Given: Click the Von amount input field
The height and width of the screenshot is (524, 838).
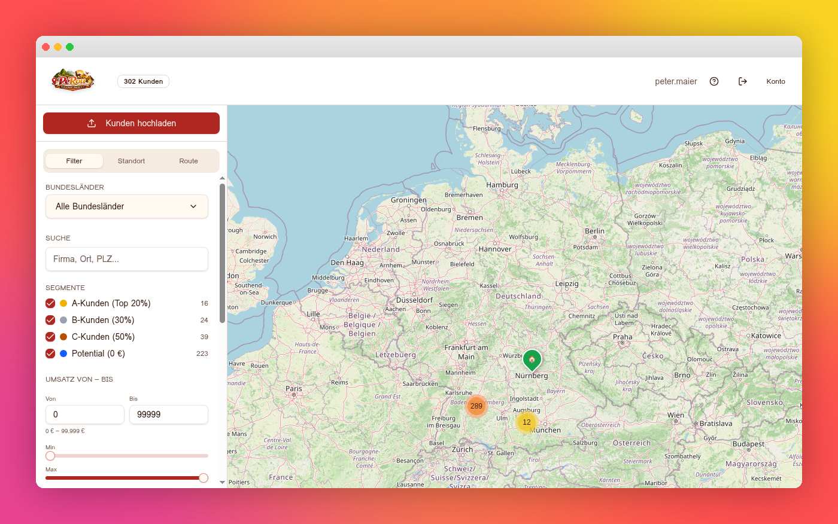Looking at the screenshot, I should coord(85,415).
